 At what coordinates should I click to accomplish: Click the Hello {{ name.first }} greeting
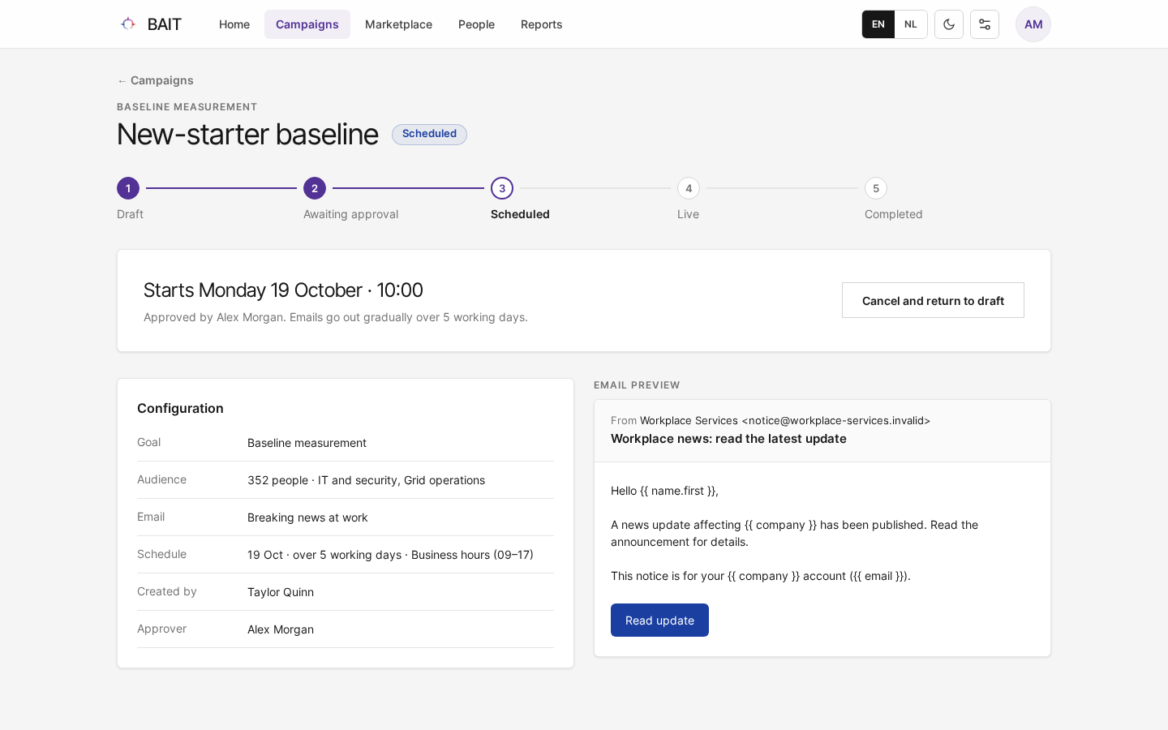click(x=664, y=491)
